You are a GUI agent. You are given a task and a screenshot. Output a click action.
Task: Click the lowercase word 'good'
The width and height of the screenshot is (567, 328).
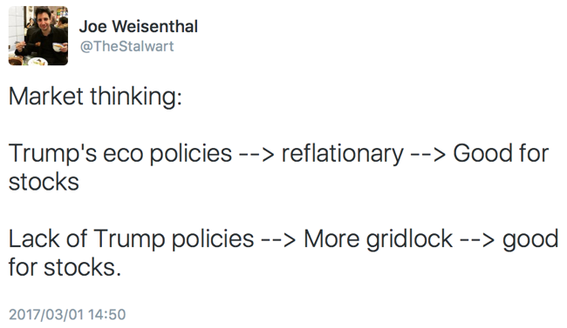530,240
